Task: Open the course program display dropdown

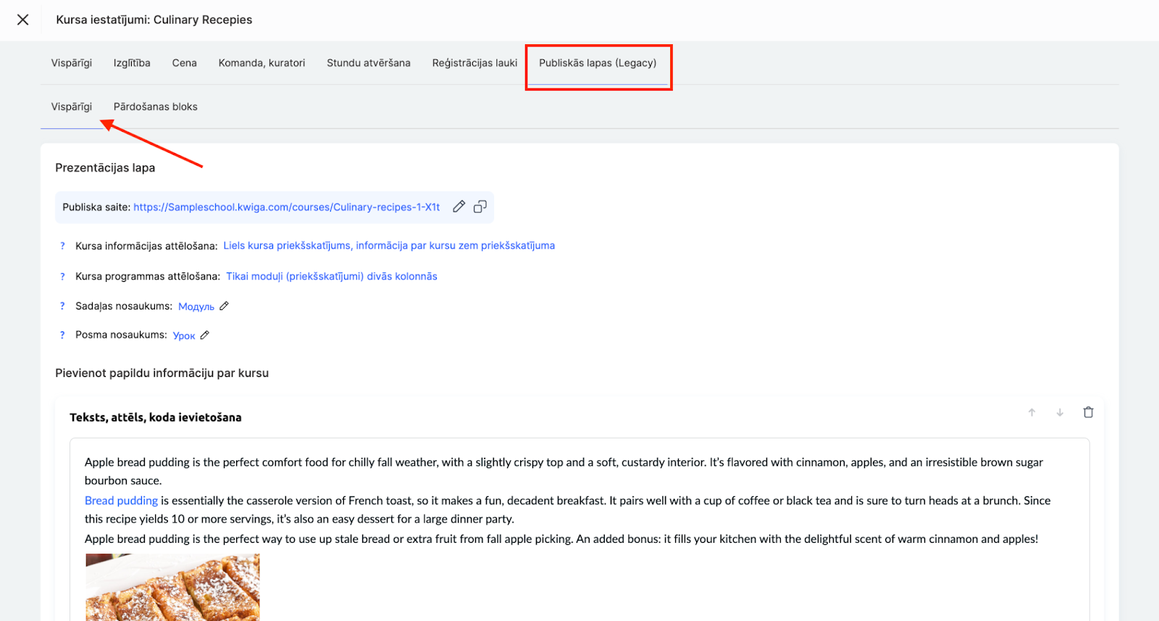Action: tap(332, 276)
